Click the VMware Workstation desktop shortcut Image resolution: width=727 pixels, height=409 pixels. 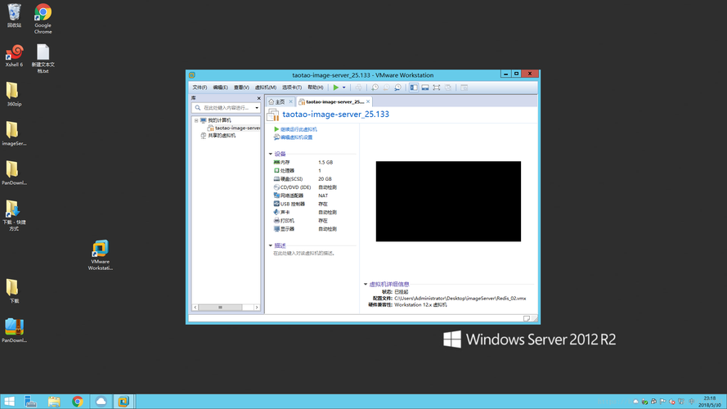(x=100, y=255)
